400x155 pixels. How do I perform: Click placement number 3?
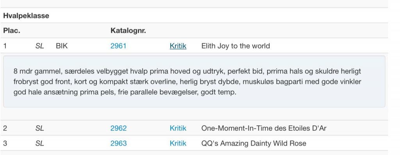click(5, 143)
